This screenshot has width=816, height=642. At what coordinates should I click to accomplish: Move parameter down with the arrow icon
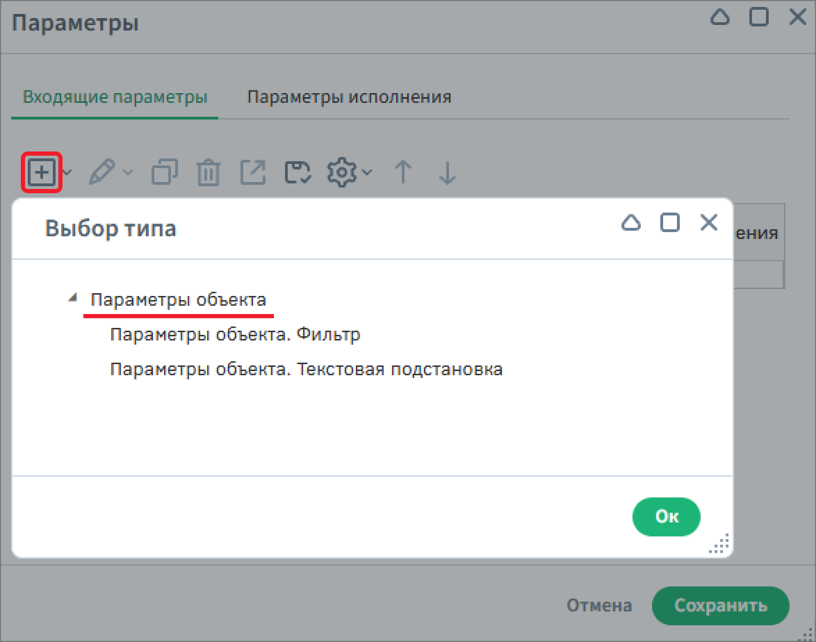click(446, 172)
